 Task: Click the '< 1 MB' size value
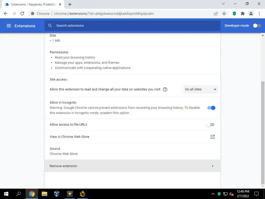(x=55, y=41)
